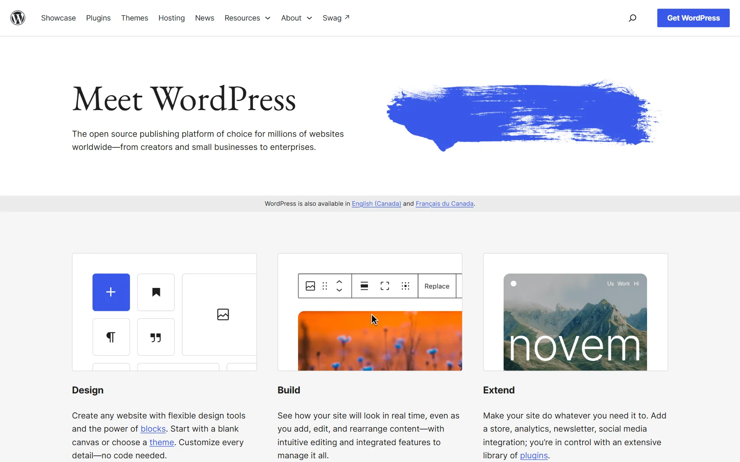The image size is (740, 462).
Task: Open the Showcase menu item
Action: [x=58, y=18]
